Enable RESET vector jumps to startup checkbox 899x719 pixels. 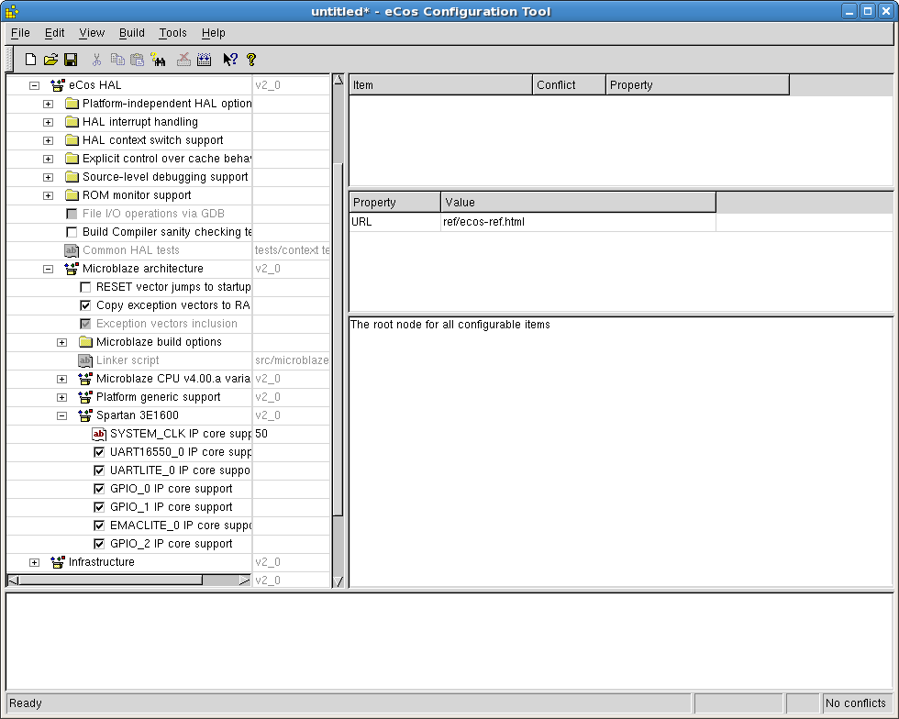point(86,287)
